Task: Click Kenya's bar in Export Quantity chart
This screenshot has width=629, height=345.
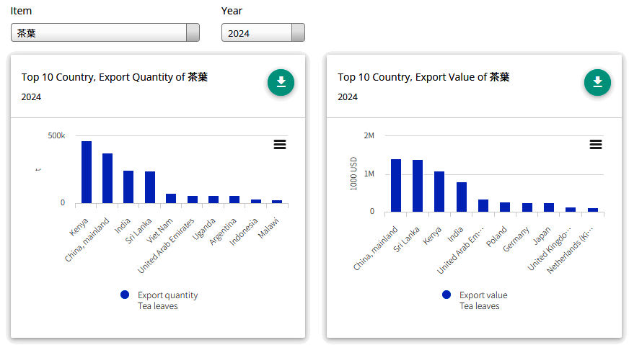Action: click(87, 172)
